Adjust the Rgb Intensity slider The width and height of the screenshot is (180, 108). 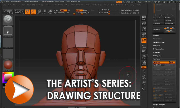[64, 13]
